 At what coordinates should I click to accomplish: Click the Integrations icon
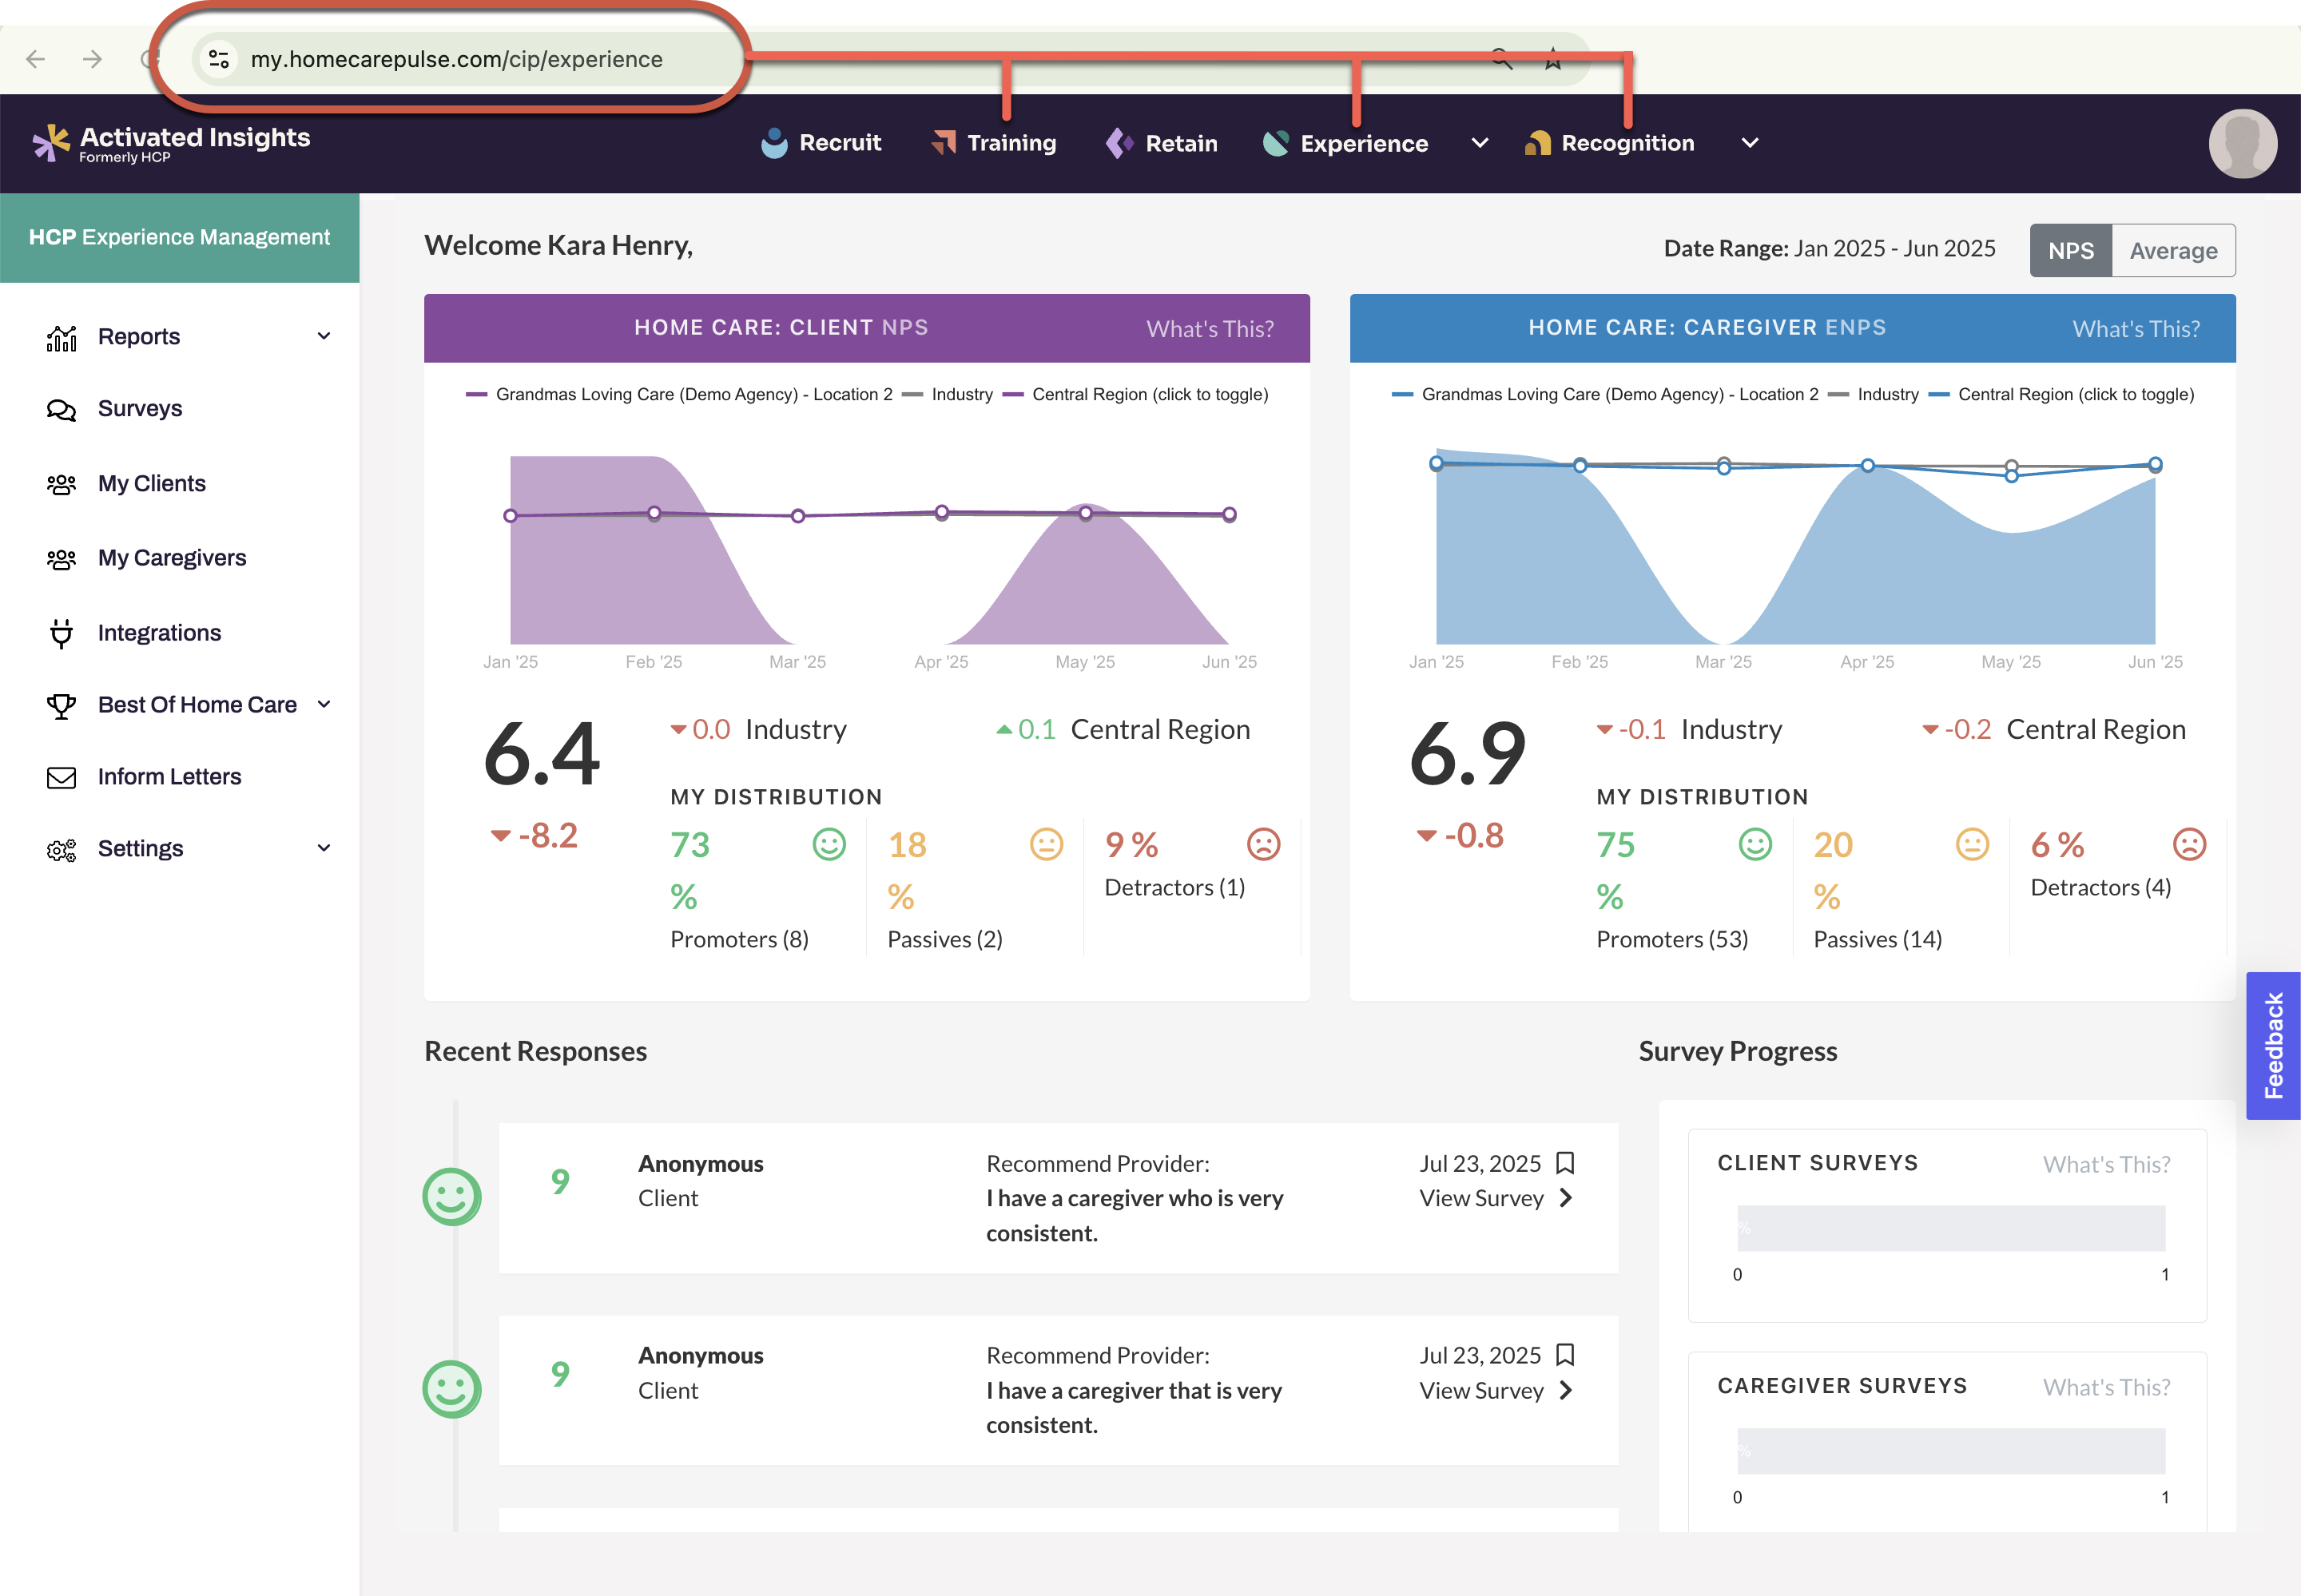click(x=62, y=632)
